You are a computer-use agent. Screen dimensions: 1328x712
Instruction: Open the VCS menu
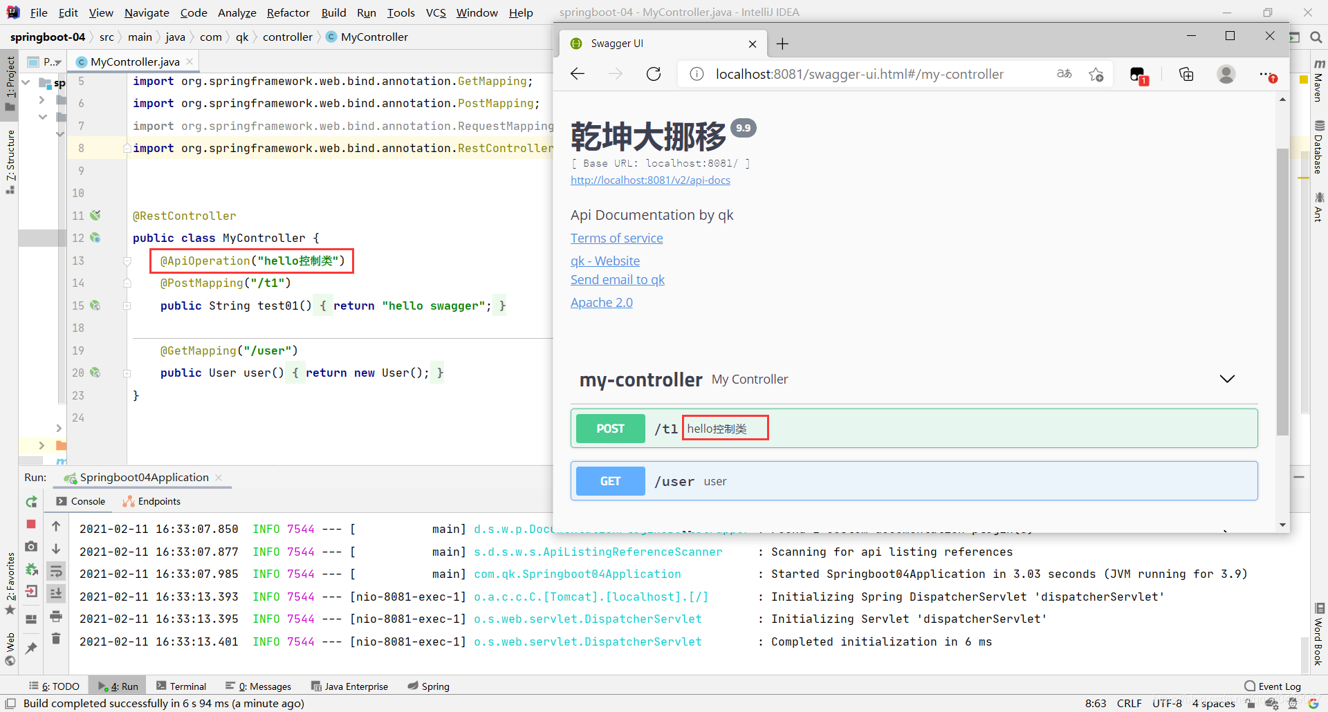[x=436, y=12]
